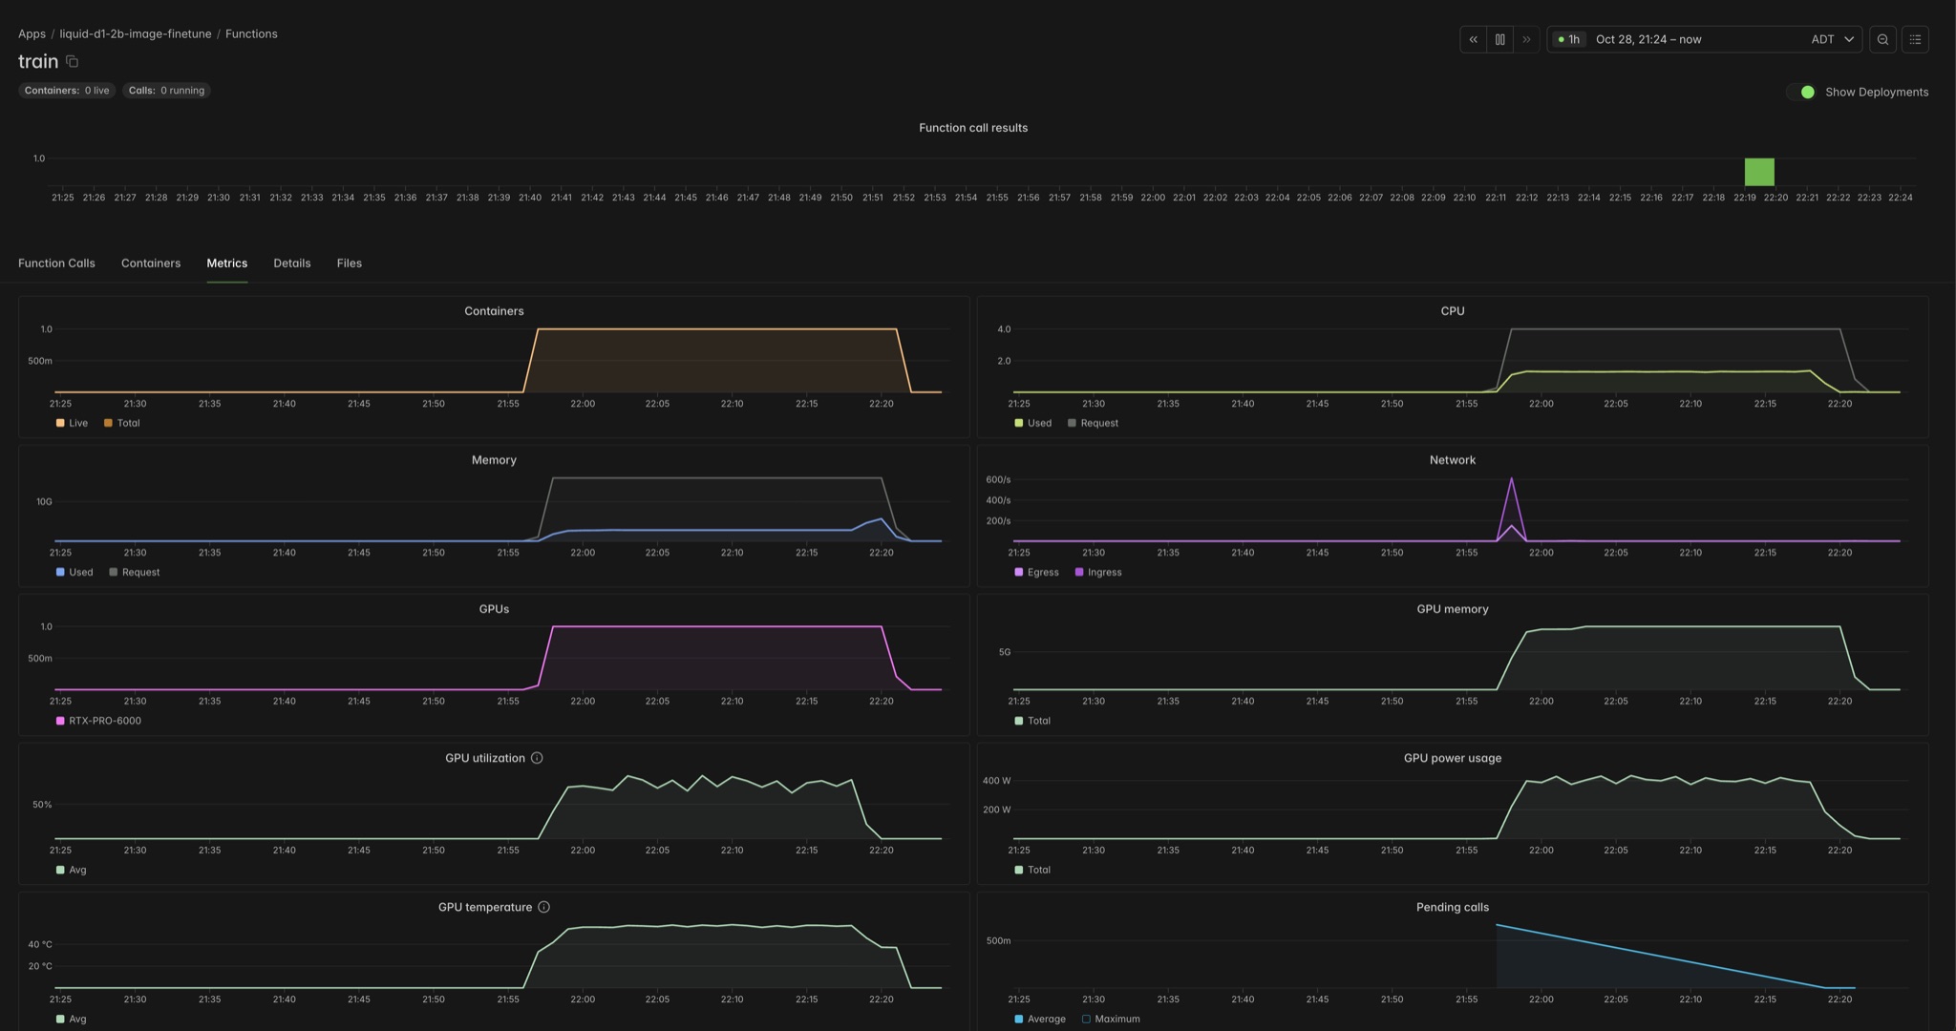Toggle Request series in CPU legend
Viewport: 1956px width, 1031px height.
(x=1093, y=423)
